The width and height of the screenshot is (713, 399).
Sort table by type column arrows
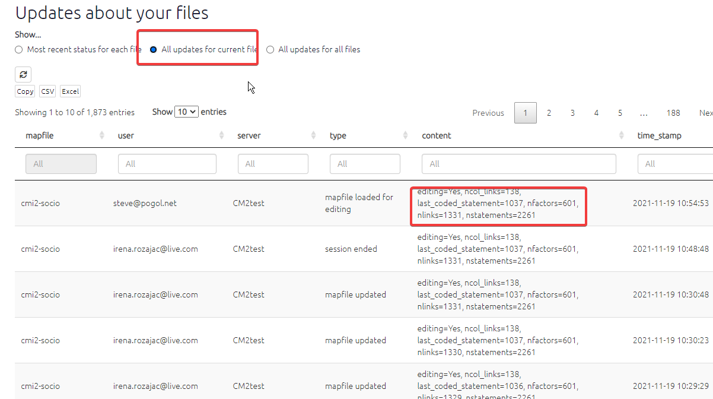coord(406,135)
